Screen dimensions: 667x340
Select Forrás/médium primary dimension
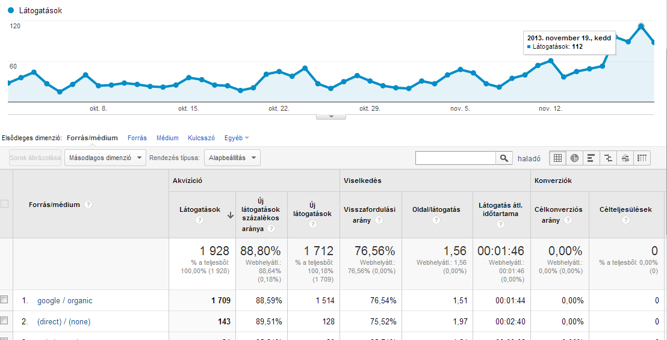92,138
